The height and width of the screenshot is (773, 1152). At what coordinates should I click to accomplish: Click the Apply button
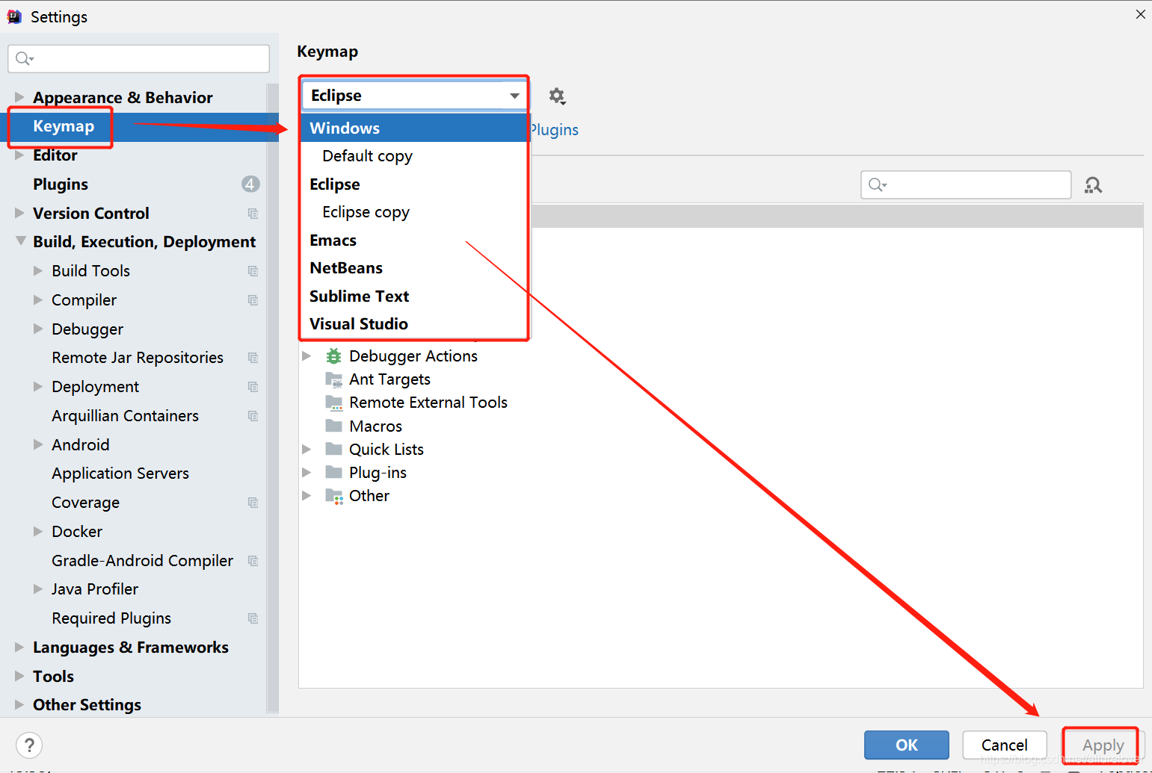pos(1103,745)
